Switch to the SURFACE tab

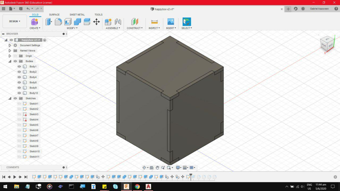pos(54,15)
